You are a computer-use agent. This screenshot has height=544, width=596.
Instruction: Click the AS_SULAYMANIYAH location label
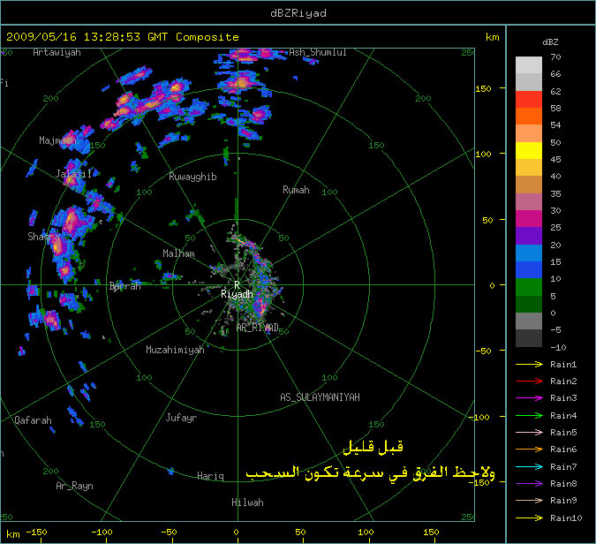point(320,397)
